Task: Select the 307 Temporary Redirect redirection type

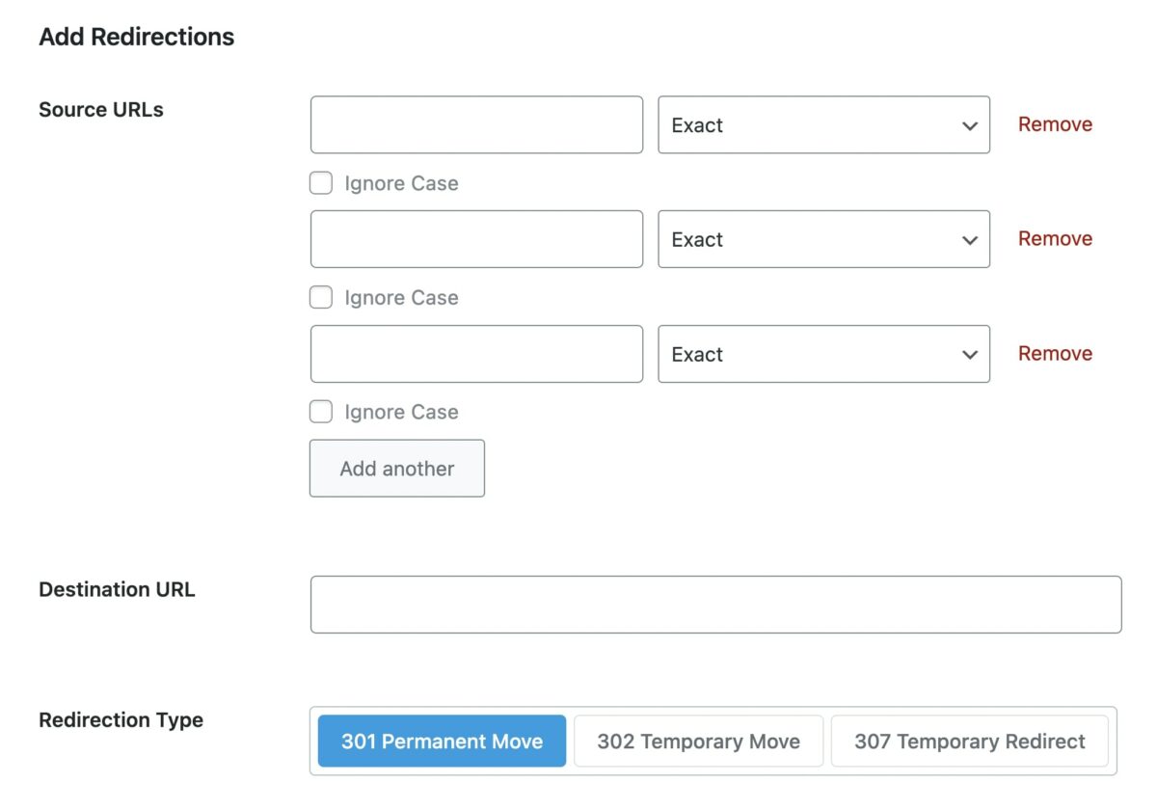Action: point(969,741)
